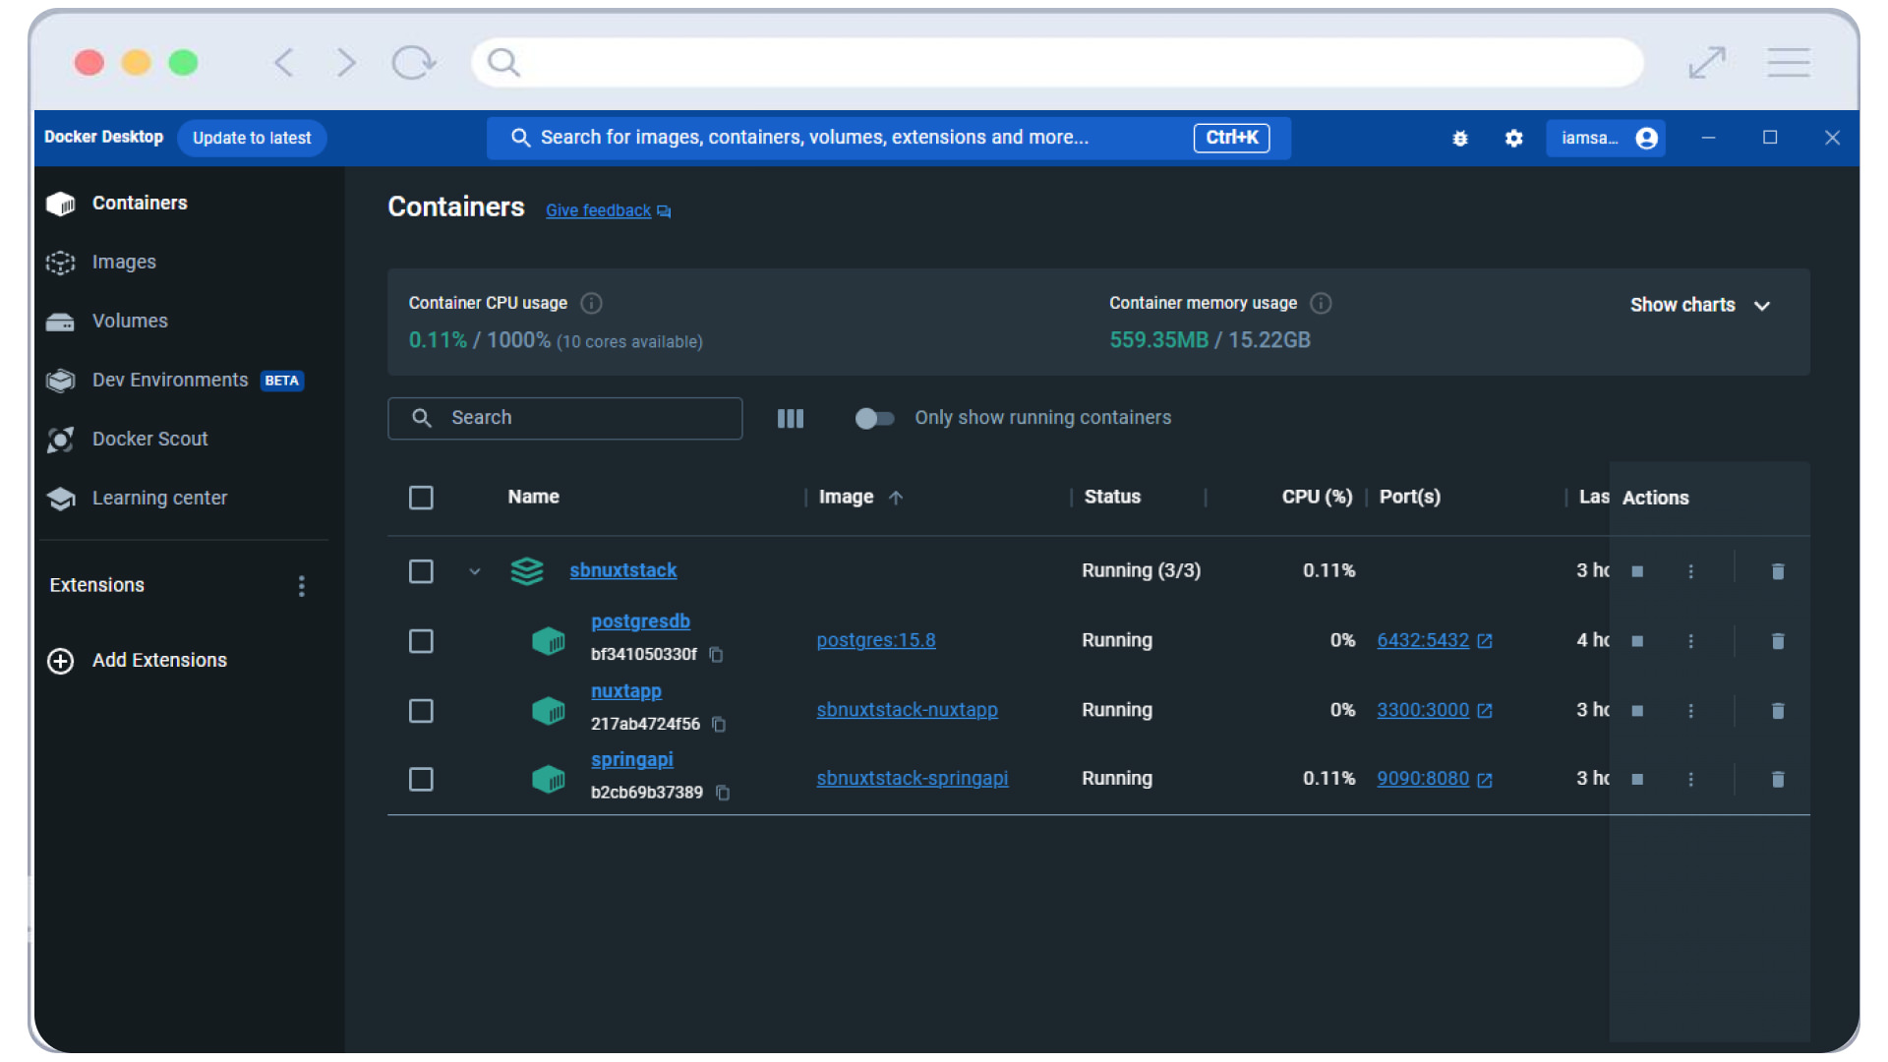Click the browser address bar
The height and width of the screenshot is (1062, 1888).
click(1057, 63)
